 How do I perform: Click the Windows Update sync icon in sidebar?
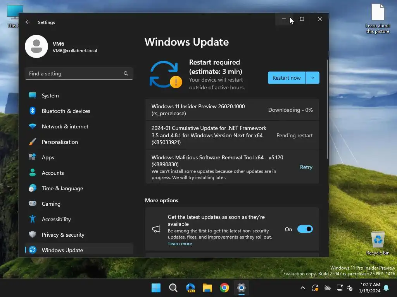pos(33,250)
